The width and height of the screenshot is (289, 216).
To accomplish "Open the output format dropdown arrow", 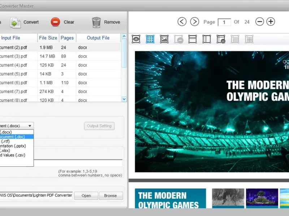I will (30, 126).
